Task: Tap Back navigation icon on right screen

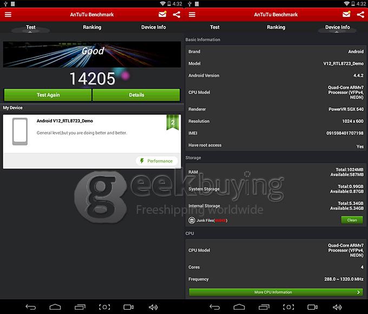Action: [215, 307]
